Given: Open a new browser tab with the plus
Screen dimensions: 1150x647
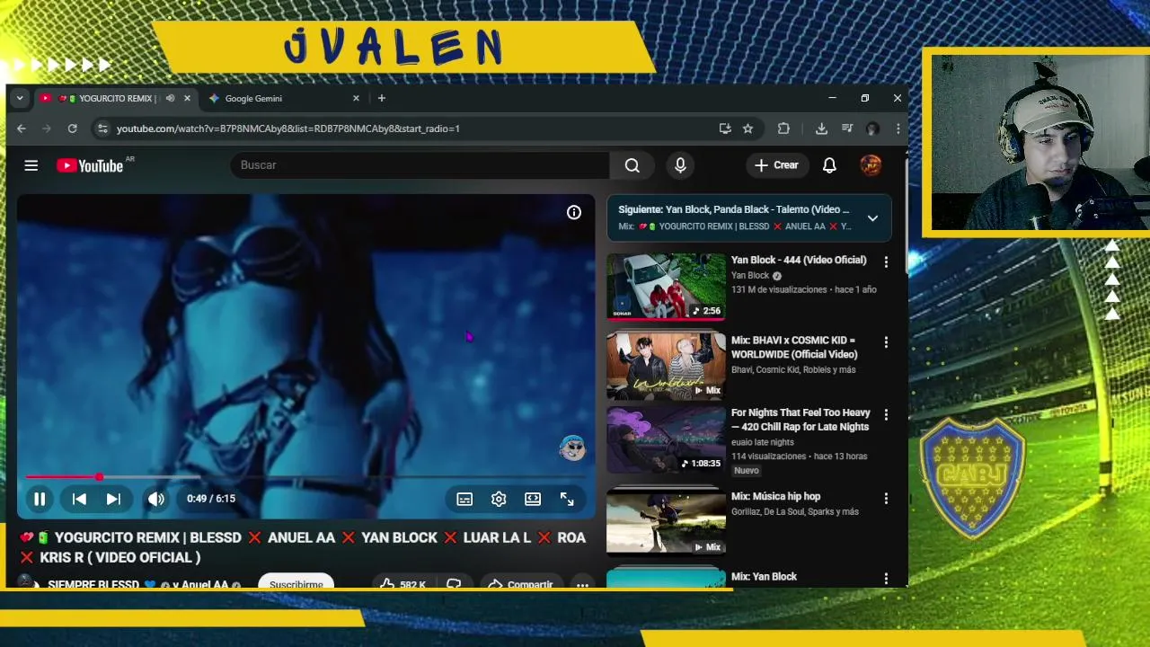Looking at the screenshot, I should click(x=382, y=98).
